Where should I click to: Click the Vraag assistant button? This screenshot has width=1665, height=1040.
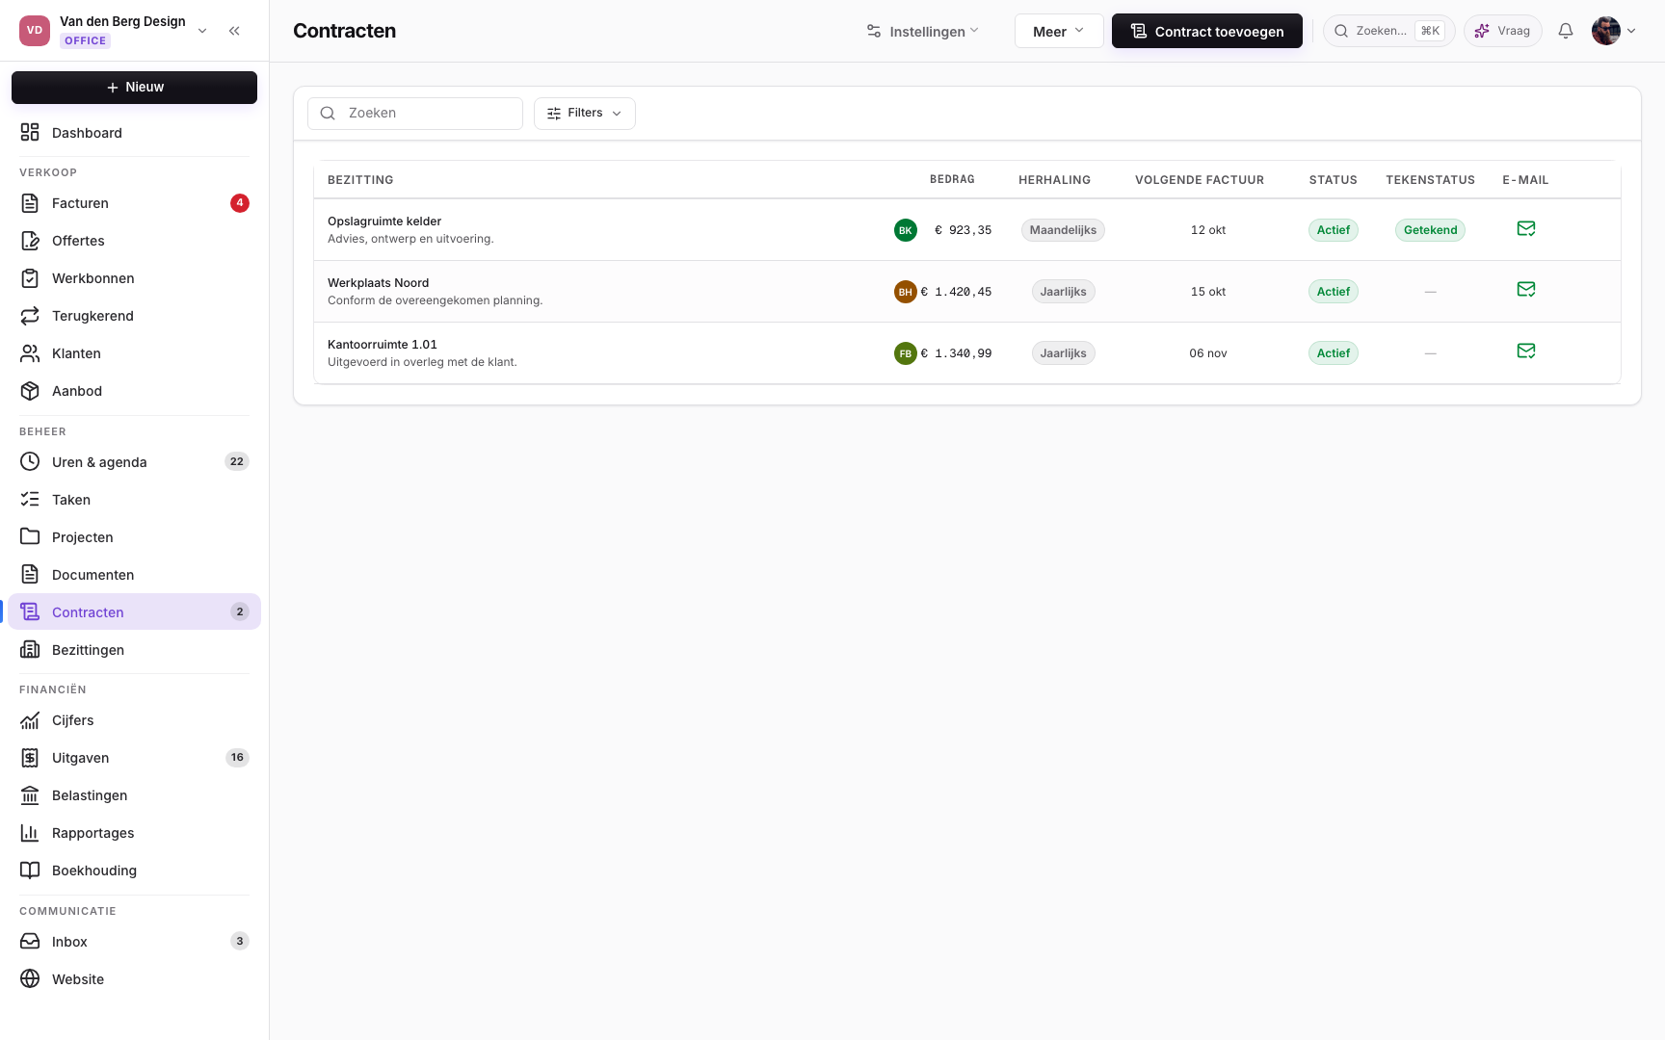point(1503,31)
